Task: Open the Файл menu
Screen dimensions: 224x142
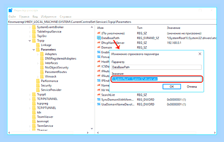Action: pyautogui.click(x=12, y=17)
